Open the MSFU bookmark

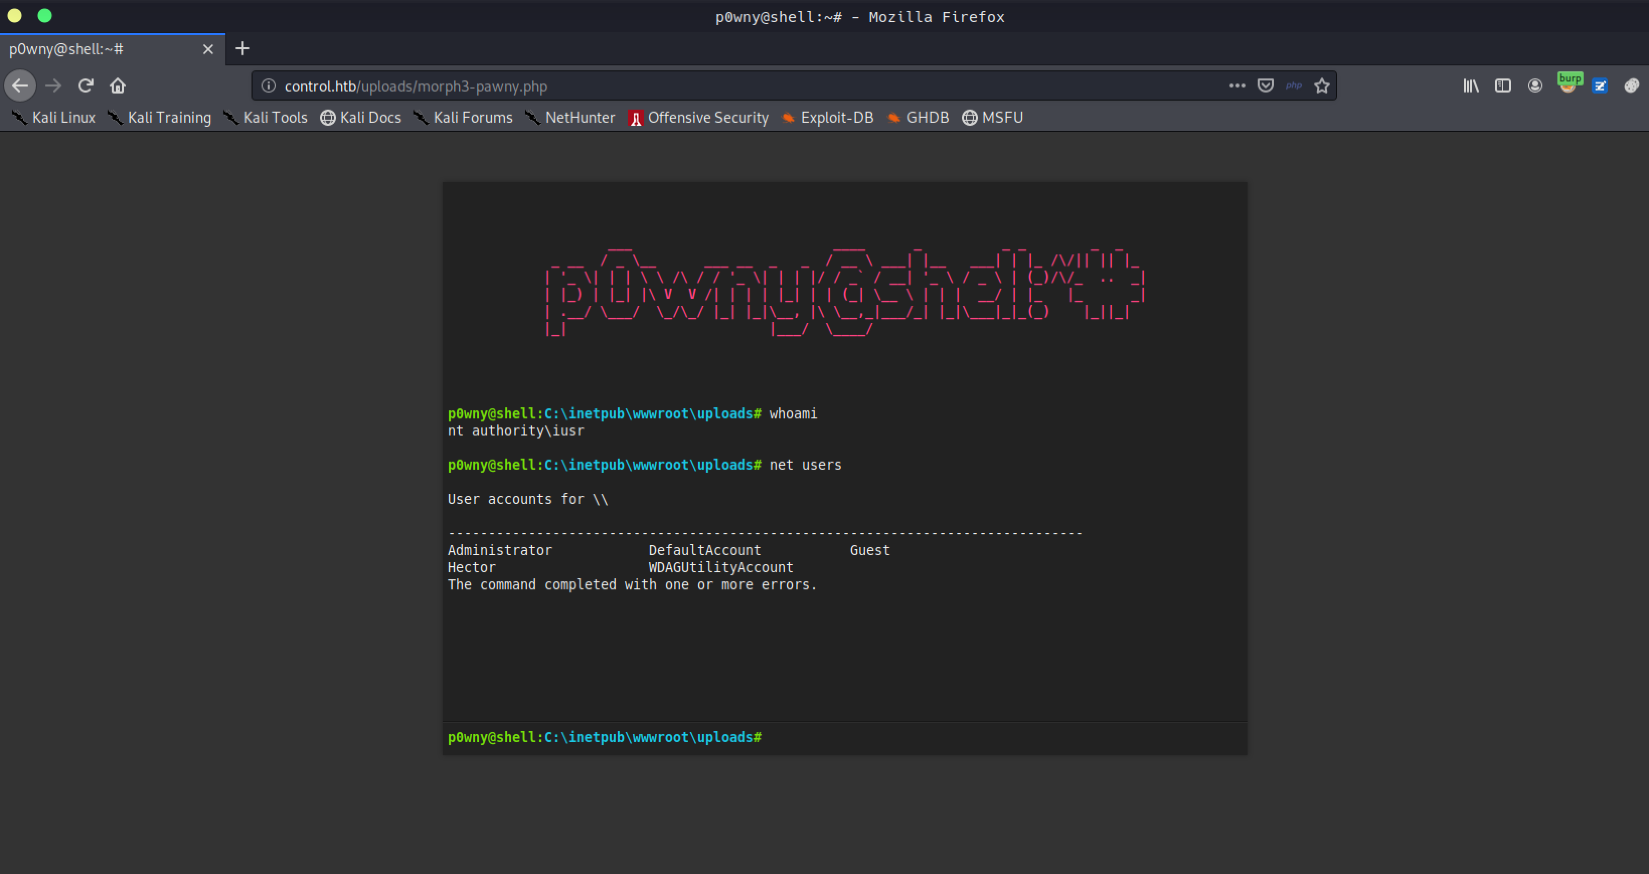993,118
